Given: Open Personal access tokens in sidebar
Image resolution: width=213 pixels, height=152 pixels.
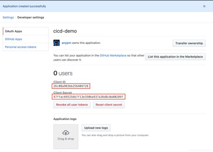Looking at the screenshot, I should point(26,47).
